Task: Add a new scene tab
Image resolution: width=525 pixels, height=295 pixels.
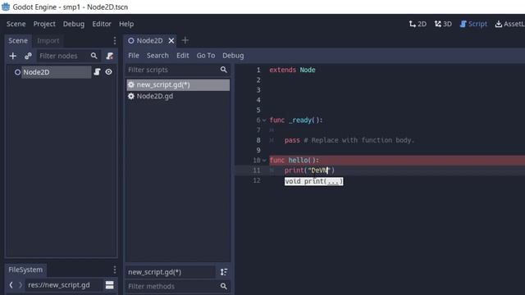Action: [x=185, y=41]
